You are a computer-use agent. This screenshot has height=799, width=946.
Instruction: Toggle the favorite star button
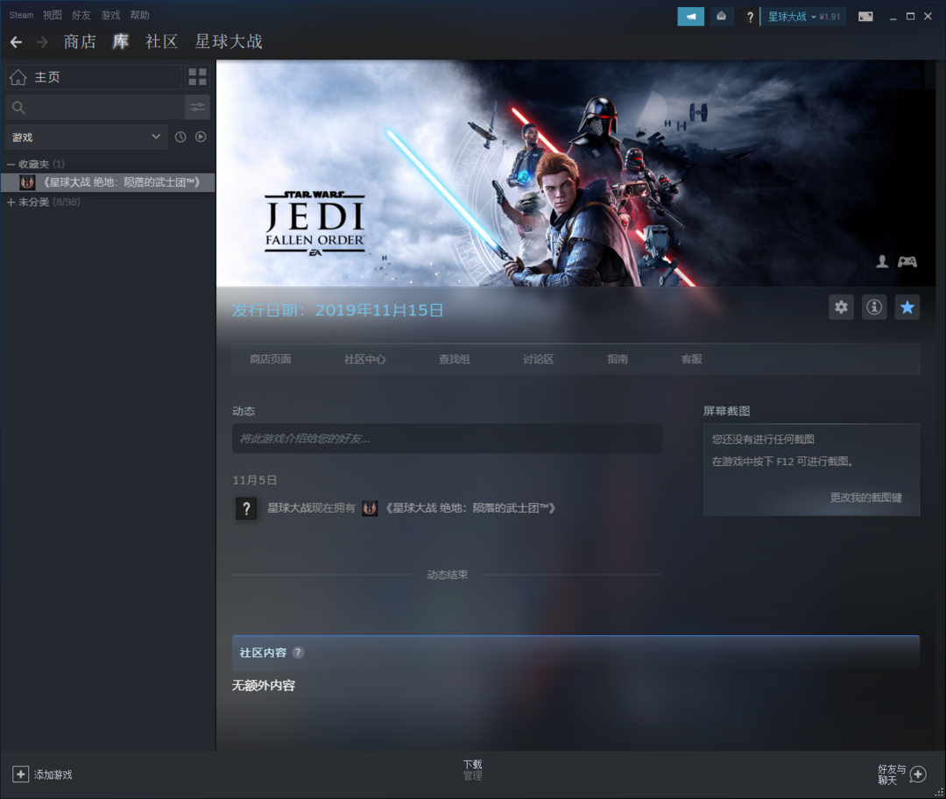point(907,308)
